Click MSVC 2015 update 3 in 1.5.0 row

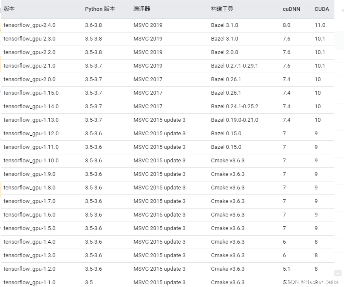tap(160, 229)
